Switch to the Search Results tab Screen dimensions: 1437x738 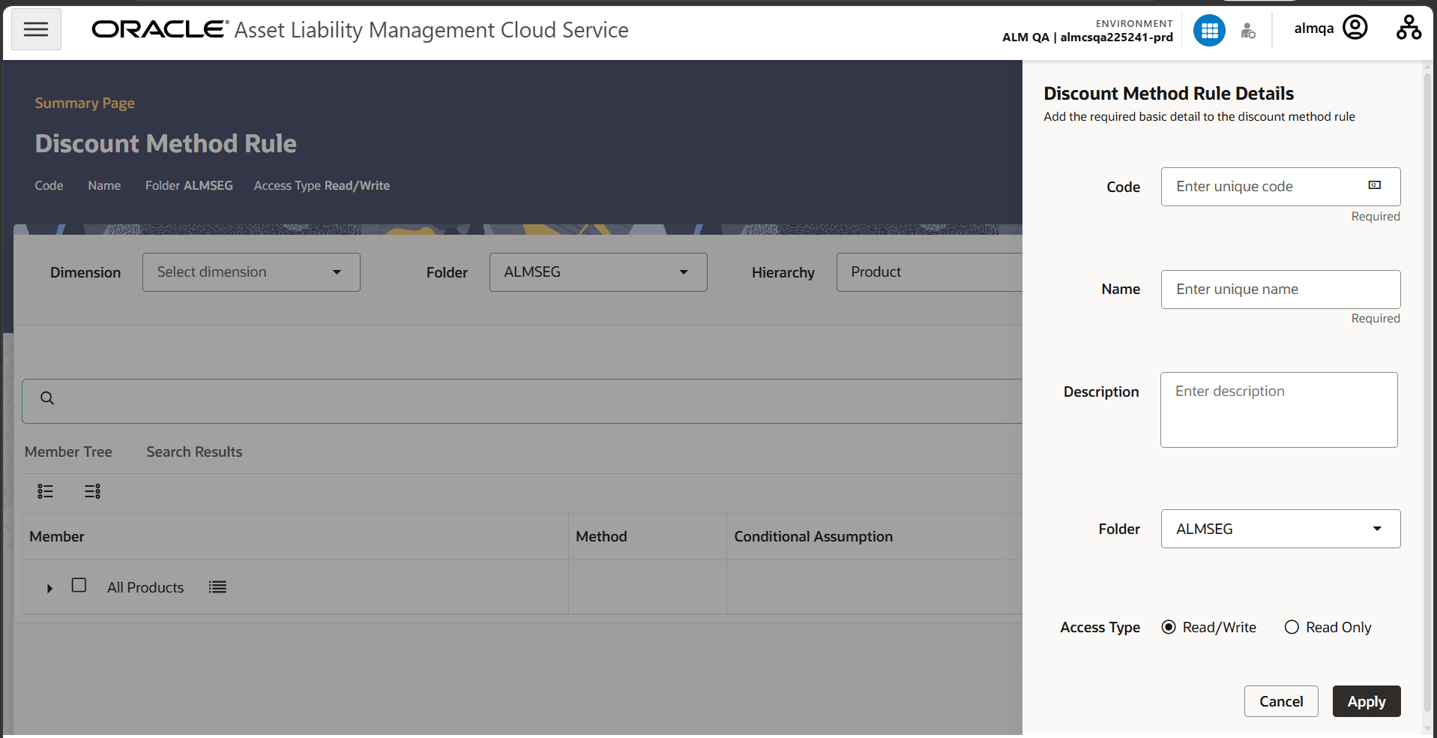click(194, 451)
